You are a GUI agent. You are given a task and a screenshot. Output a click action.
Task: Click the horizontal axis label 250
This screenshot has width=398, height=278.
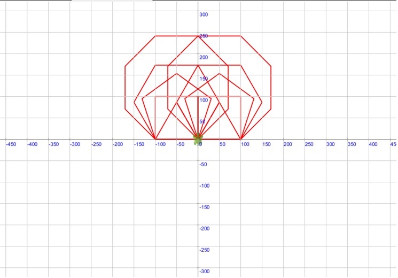coord(309,144)
